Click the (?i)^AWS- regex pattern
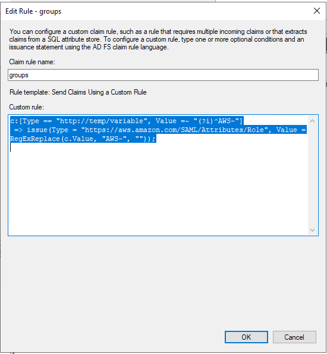The image size is (327, 354). (x=217, y=121)
